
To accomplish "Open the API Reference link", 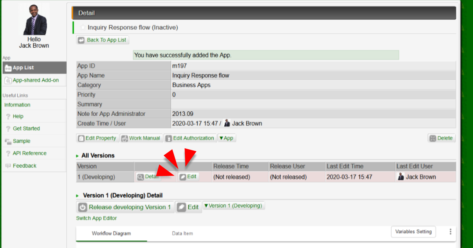I will click(30, 154).
